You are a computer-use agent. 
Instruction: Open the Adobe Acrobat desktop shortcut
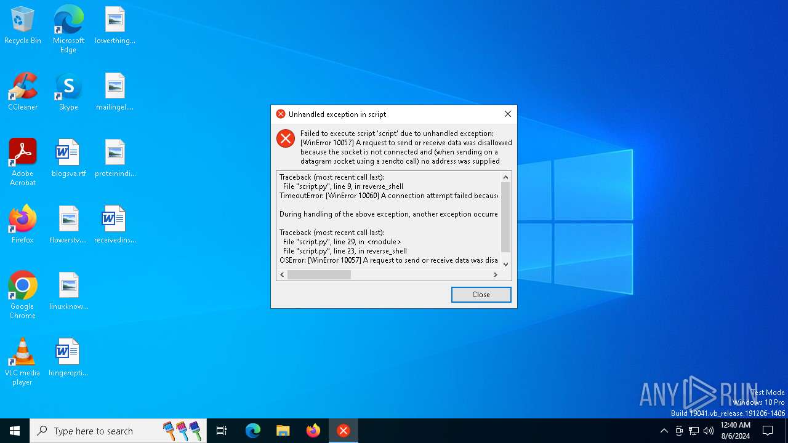pyautogui.click(x=23, y=162)
